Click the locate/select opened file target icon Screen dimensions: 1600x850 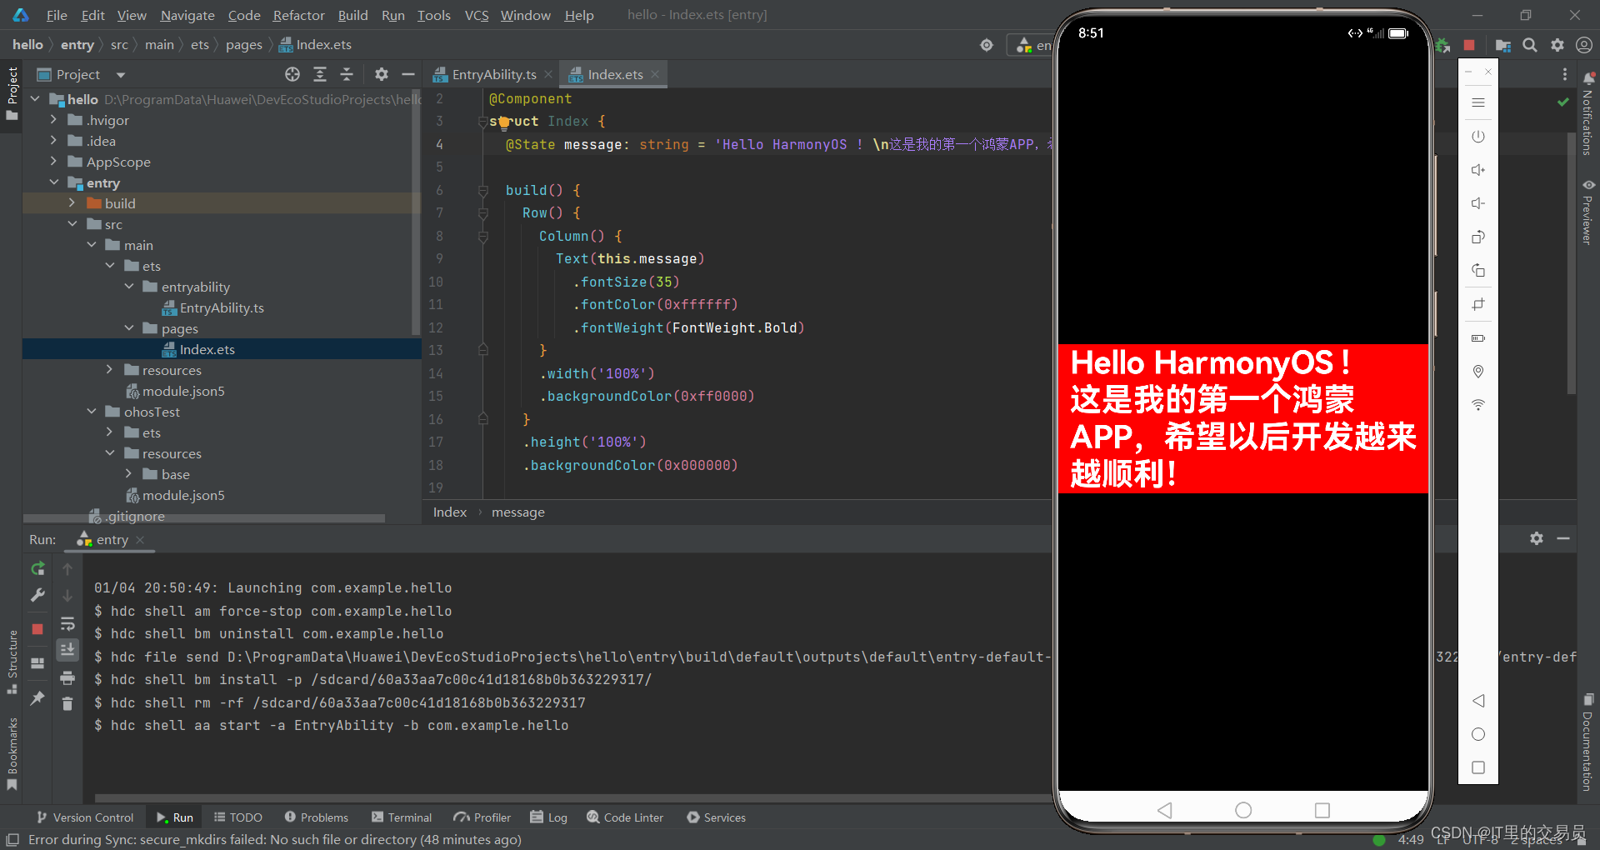pos(292,74)
